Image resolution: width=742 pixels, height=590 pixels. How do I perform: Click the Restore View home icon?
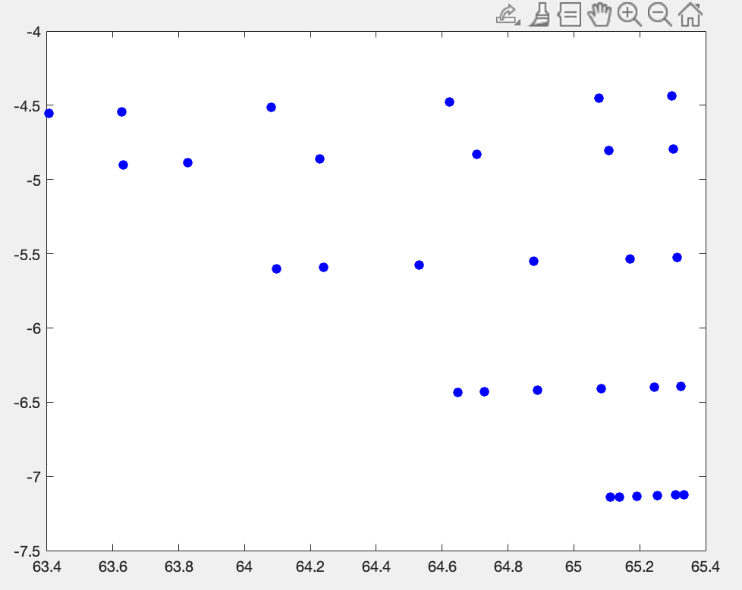point(690,14)
